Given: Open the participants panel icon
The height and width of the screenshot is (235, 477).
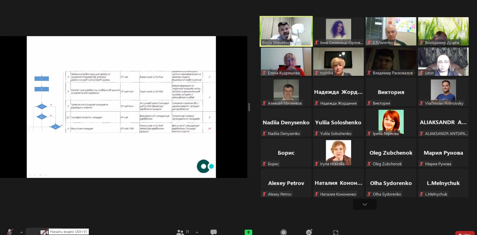Looking at the screenshot, I should [x=180, y=232].
